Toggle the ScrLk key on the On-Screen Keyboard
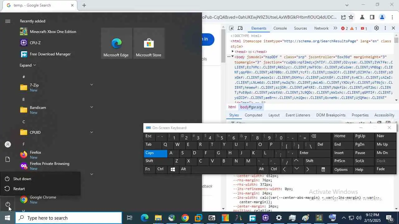Screen dimensions: 399x224 pos(363,161)
